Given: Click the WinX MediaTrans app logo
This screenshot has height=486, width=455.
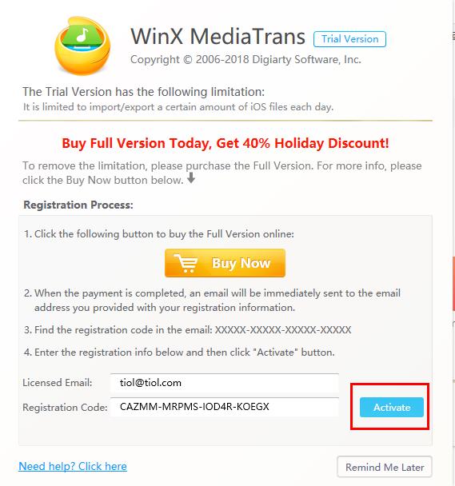Looking at the screenshot, I should coord(82,46).
